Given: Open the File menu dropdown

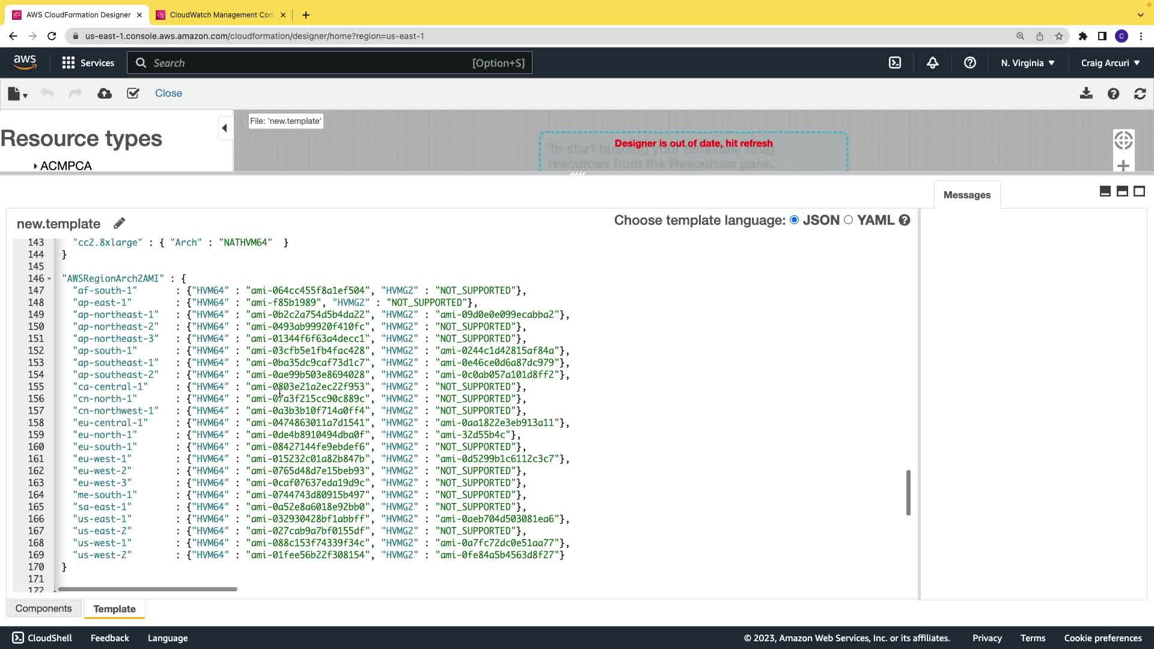Looking at the screenshot, I should click(17, 94).
